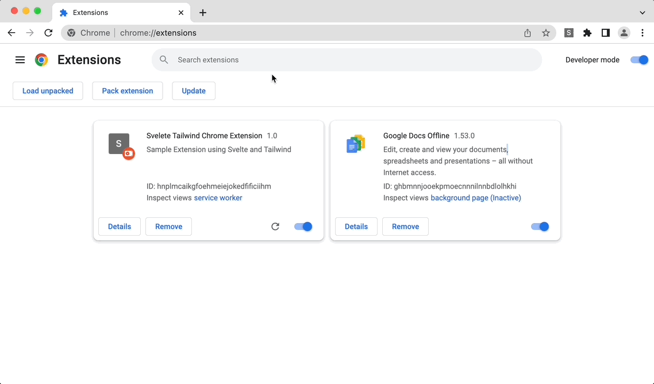Click the browser back arrow

pos(11,33)
